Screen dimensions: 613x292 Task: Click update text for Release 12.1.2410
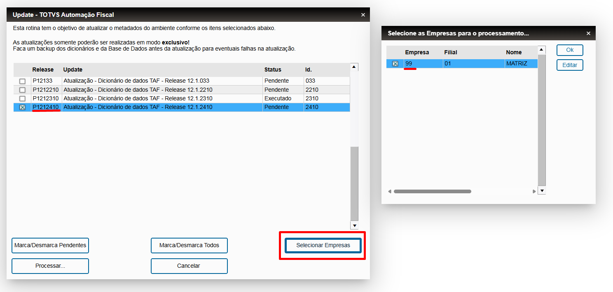tap(138, 107)
